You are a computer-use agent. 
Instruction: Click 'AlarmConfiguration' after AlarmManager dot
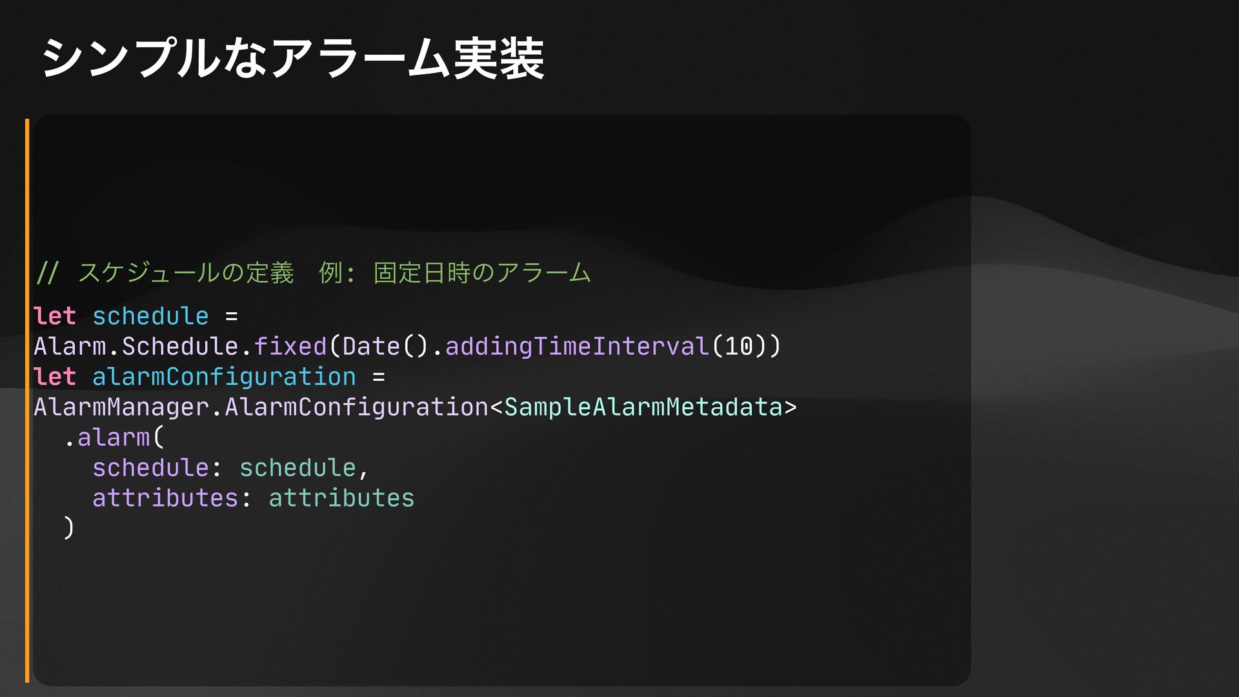tap(356, 407)
